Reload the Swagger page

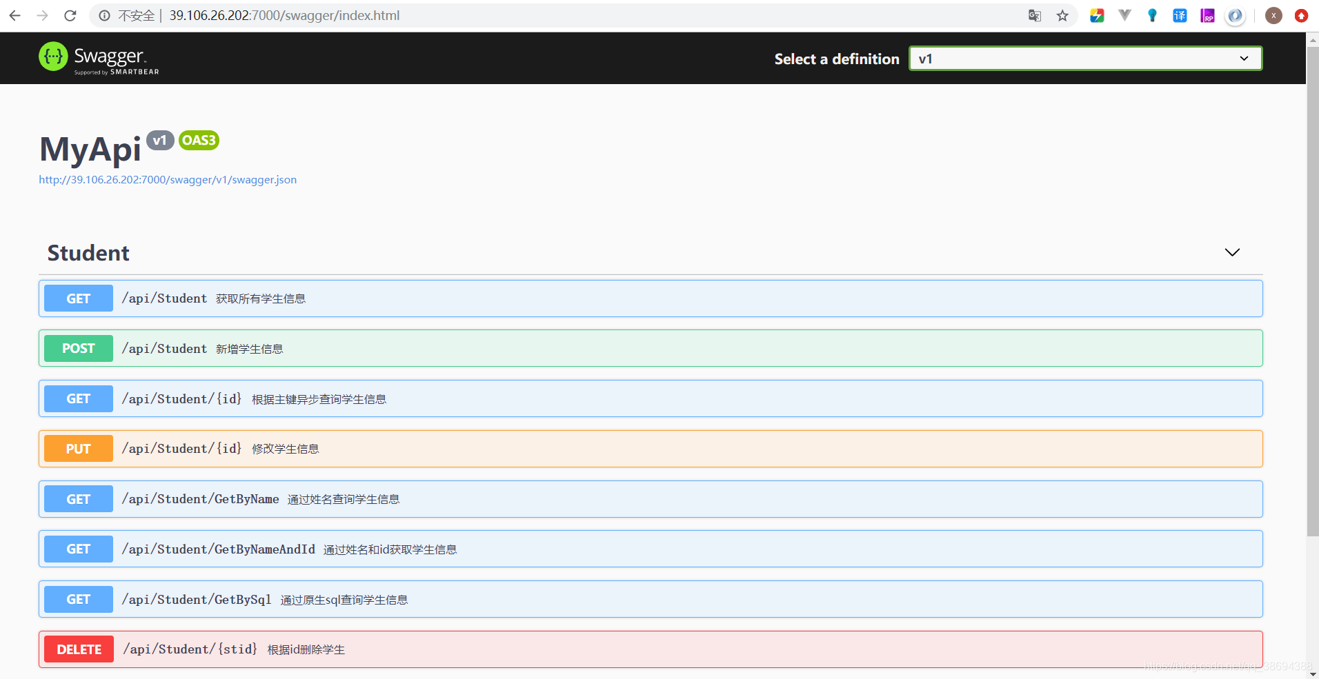point(70,15)
